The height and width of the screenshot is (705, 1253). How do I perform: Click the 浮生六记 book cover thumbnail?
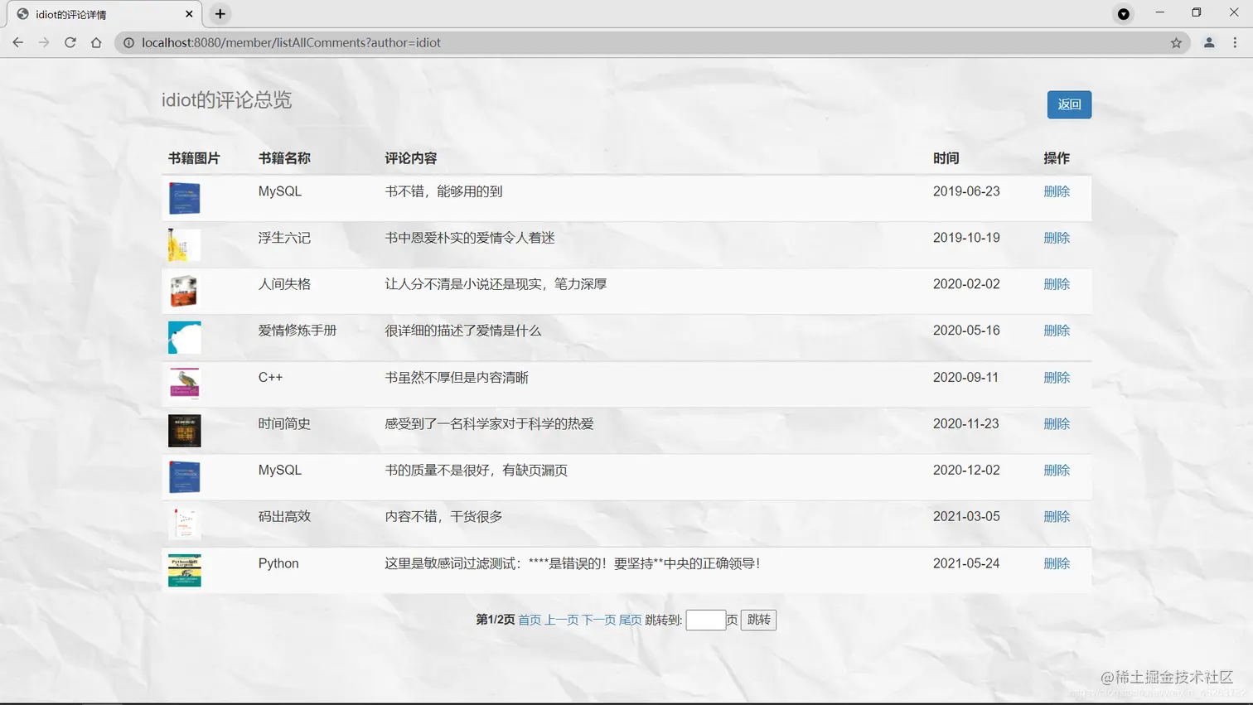click(x=184, y=245)
